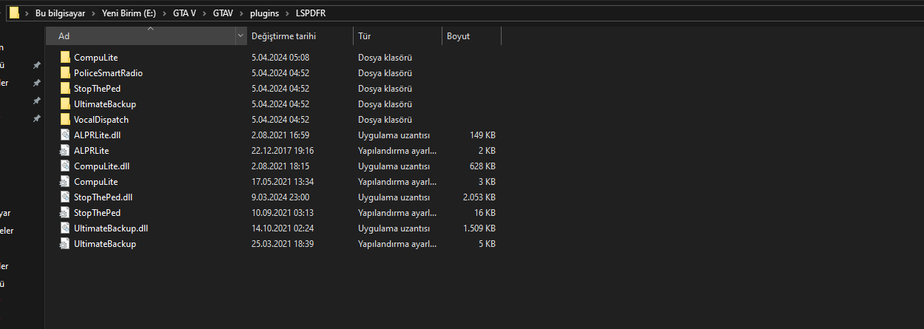Screen dimensions: 924x329
Task: Expand the chevron after GTAV breadcrumb
Action: [x=241, y=13]
